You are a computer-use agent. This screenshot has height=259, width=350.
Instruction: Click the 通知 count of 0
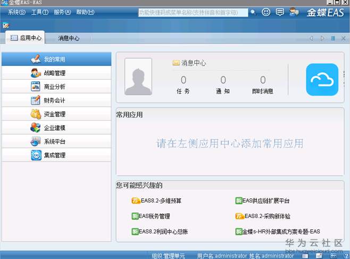pyautogui.click(x=223, y=80)
